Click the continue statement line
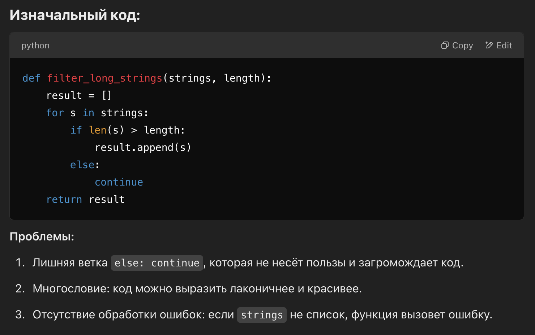The width and height of the screenshot is (535, 335). [119, 182]
